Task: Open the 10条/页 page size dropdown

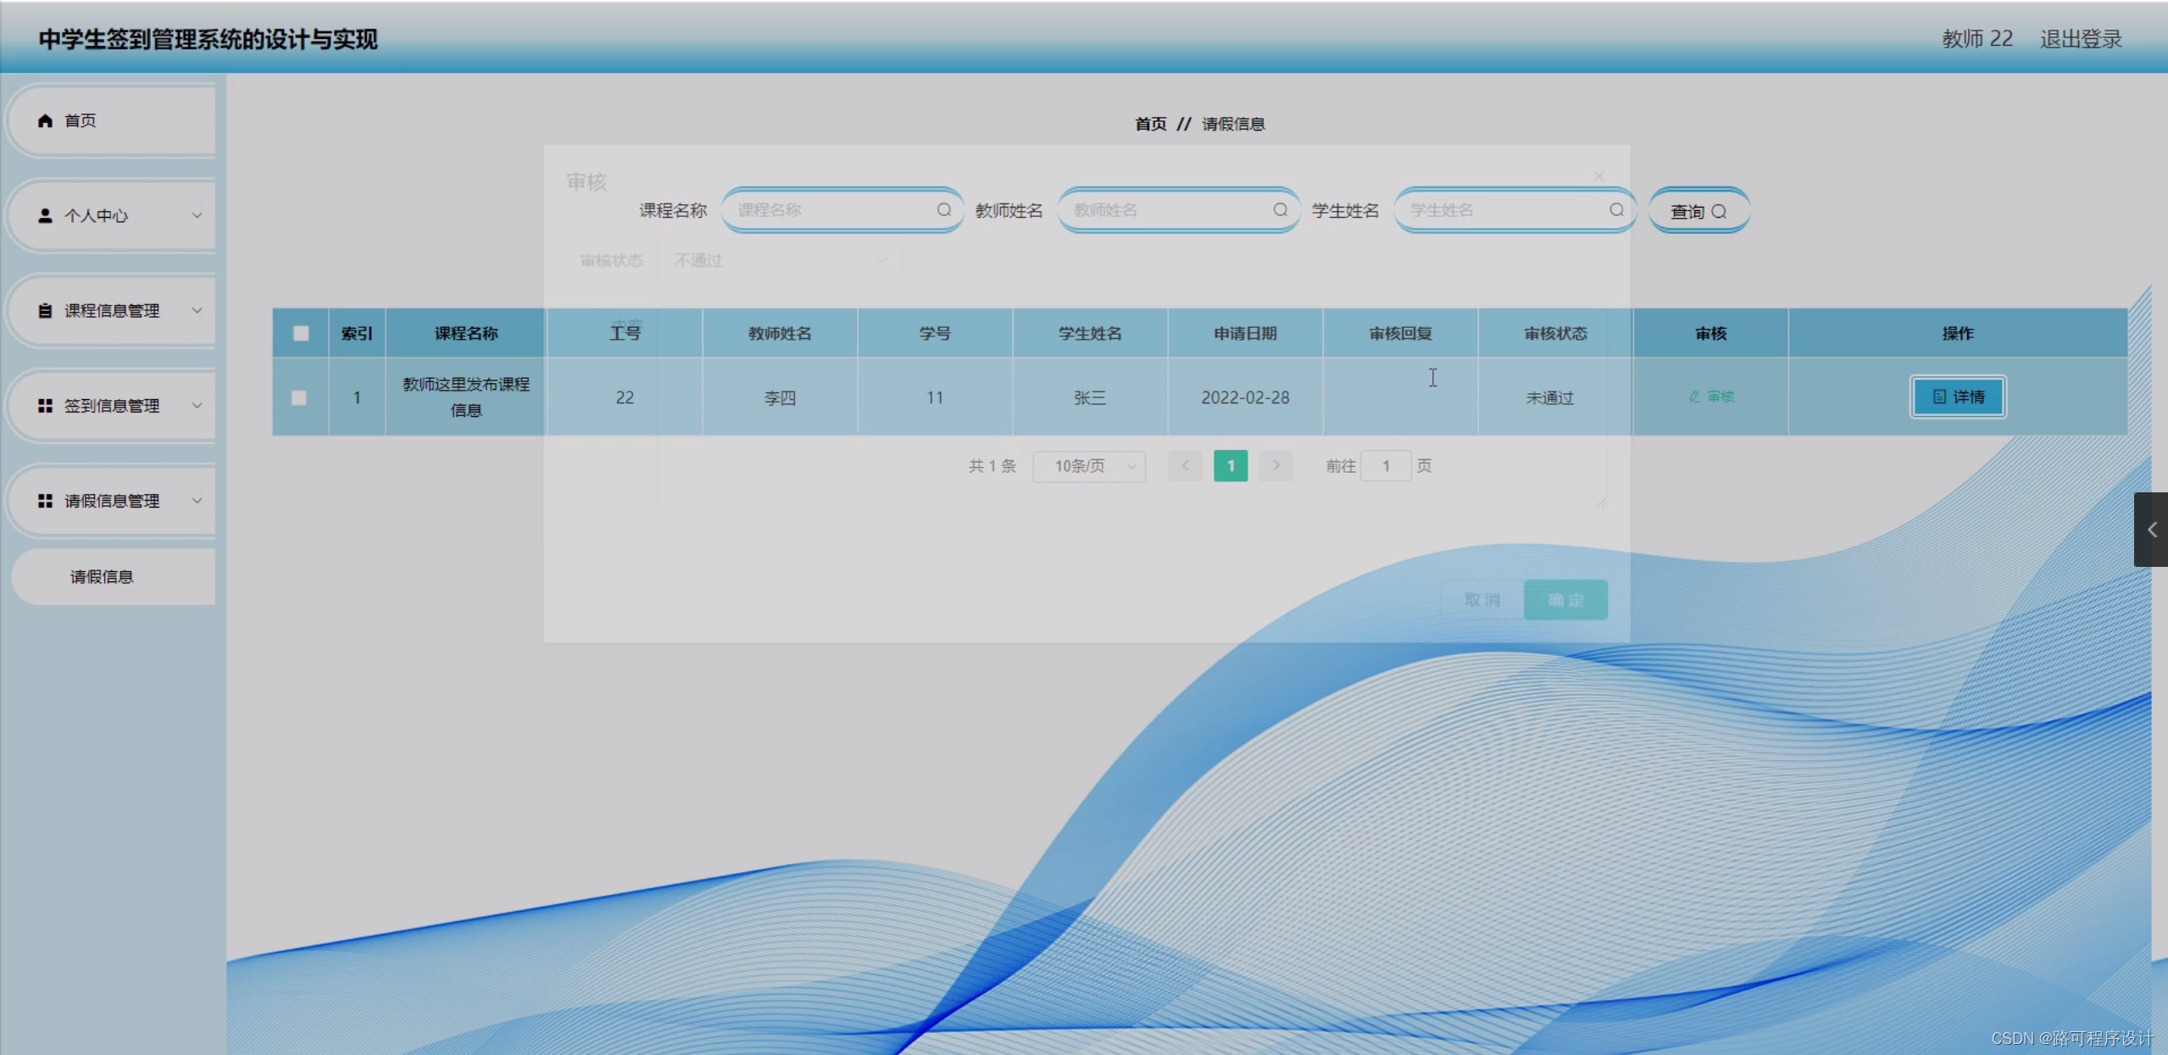Action: pyautogui.click(x=1089, y=466)
